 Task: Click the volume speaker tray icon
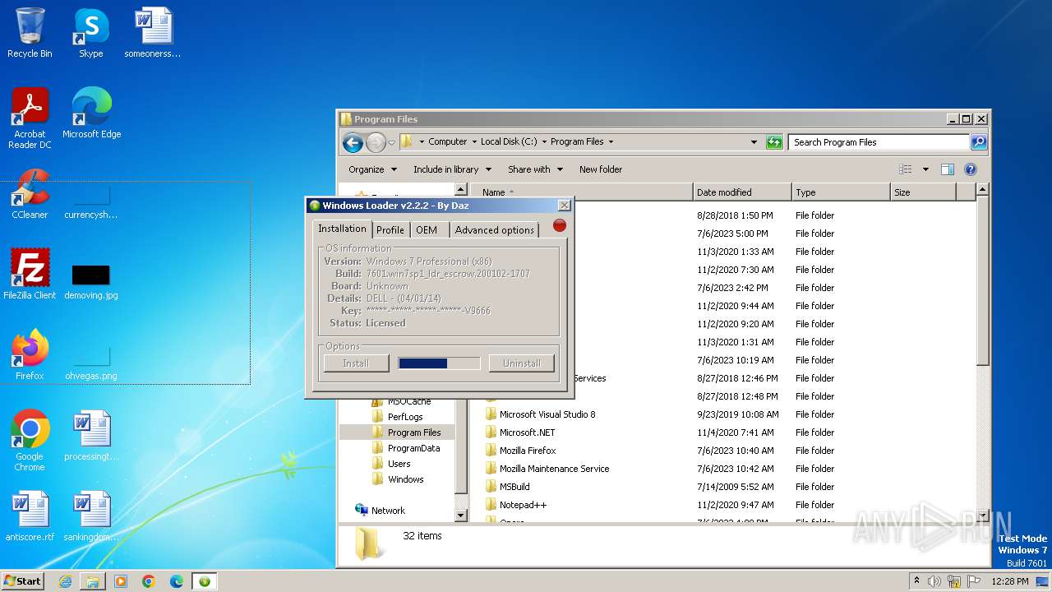click(x=934, y=581)
